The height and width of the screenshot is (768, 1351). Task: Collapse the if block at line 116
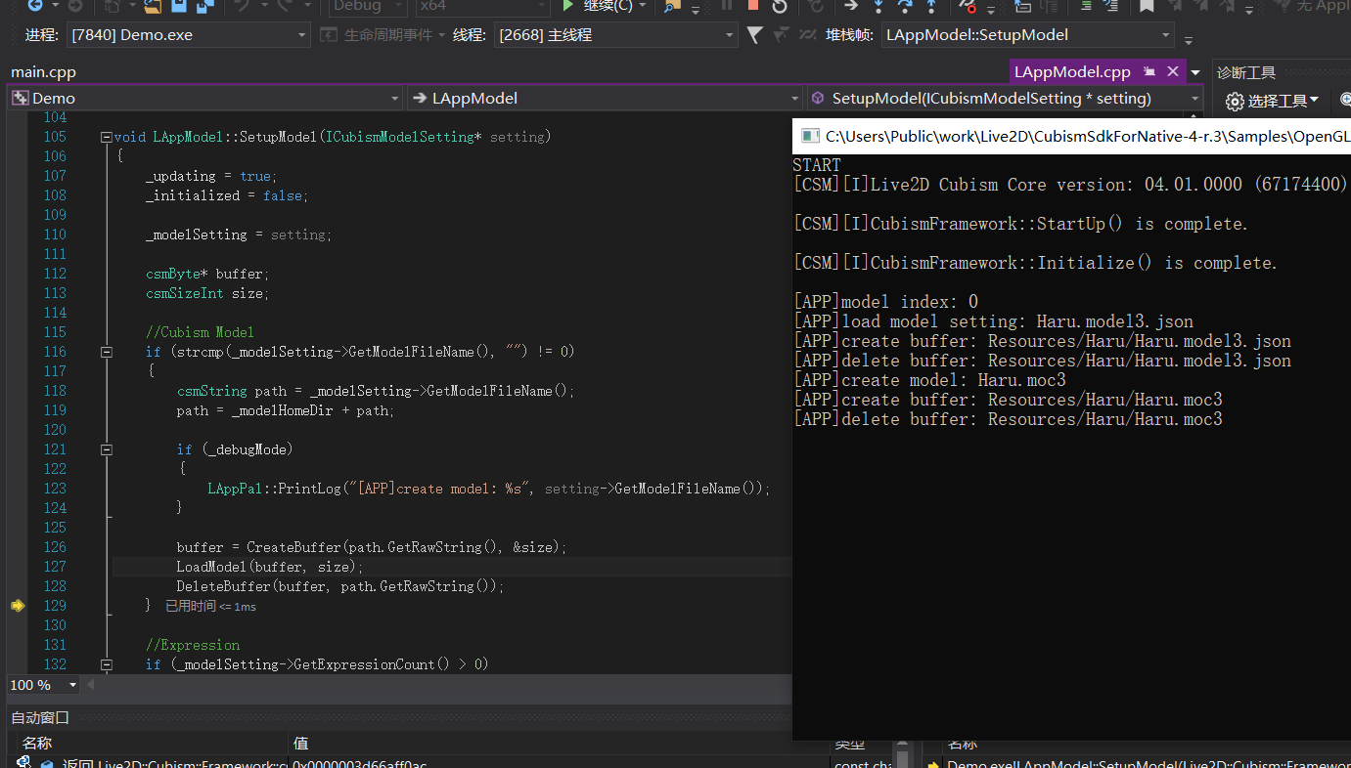point(106,352)
